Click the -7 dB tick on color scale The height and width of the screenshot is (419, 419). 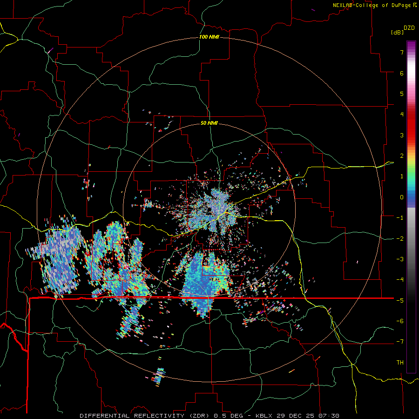[400, 342]
